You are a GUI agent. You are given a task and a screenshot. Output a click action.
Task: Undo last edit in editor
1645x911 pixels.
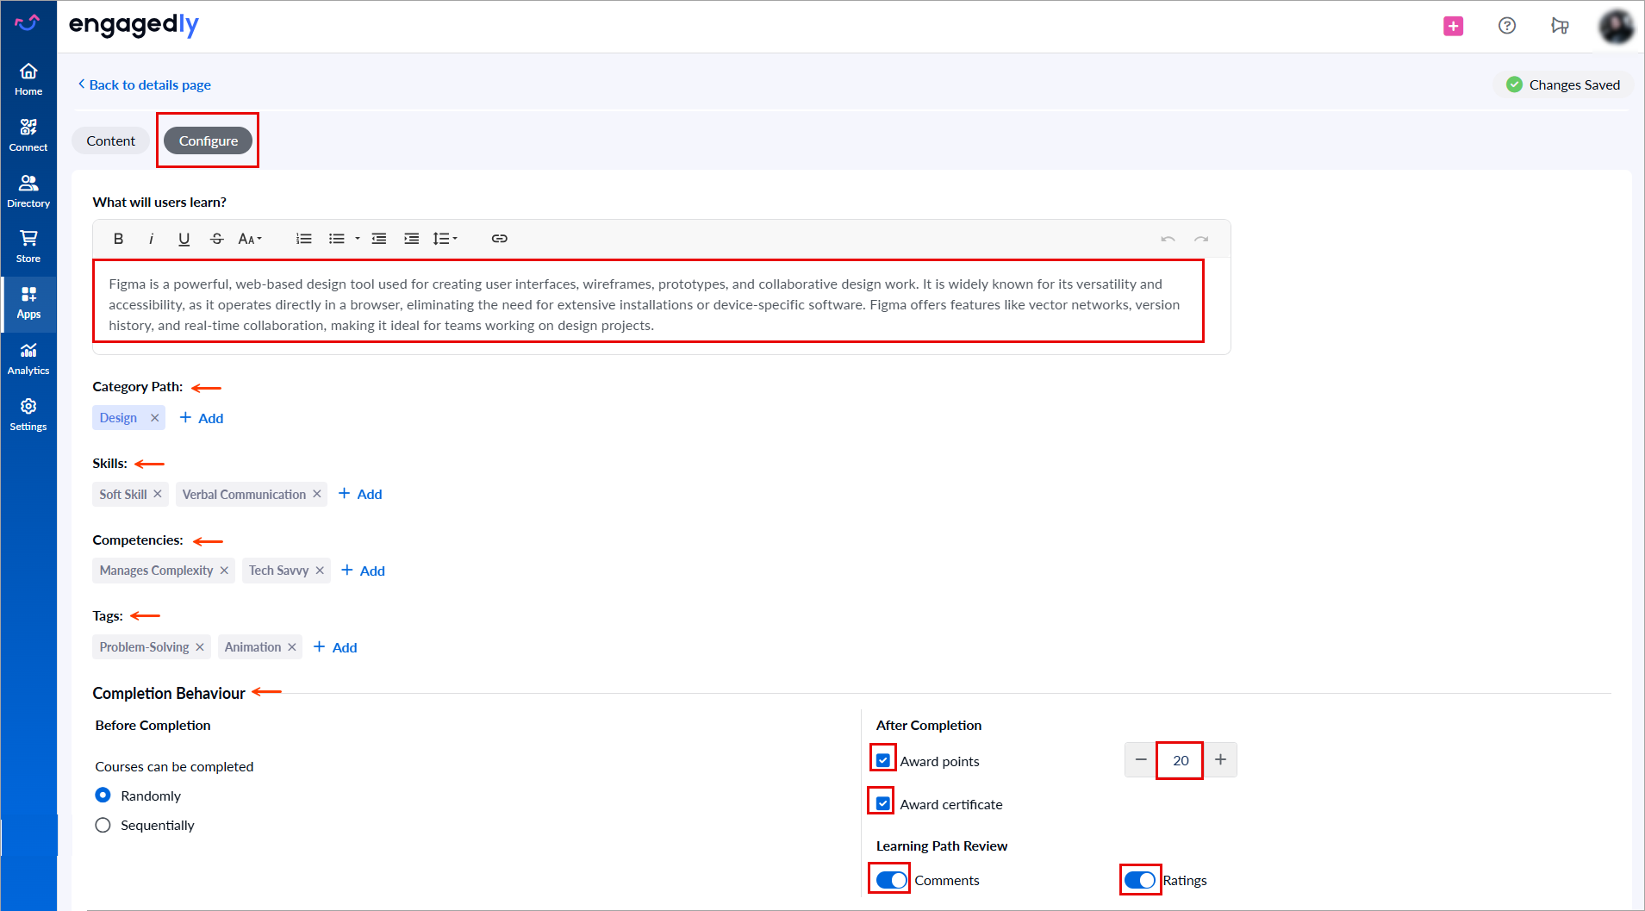(x=1168, y=239)
